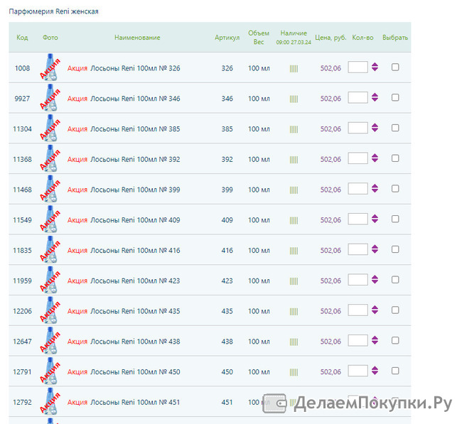Viewport: 462px width, 424px height.
Task: Click availability bars icon for code 1008
Action: (x=294, y=69)
